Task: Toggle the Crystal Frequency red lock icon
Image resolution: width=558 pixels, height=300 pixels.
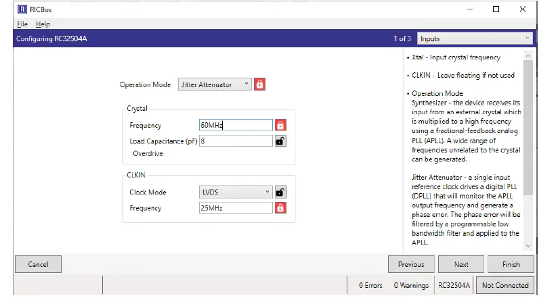Action: point(280,125)
